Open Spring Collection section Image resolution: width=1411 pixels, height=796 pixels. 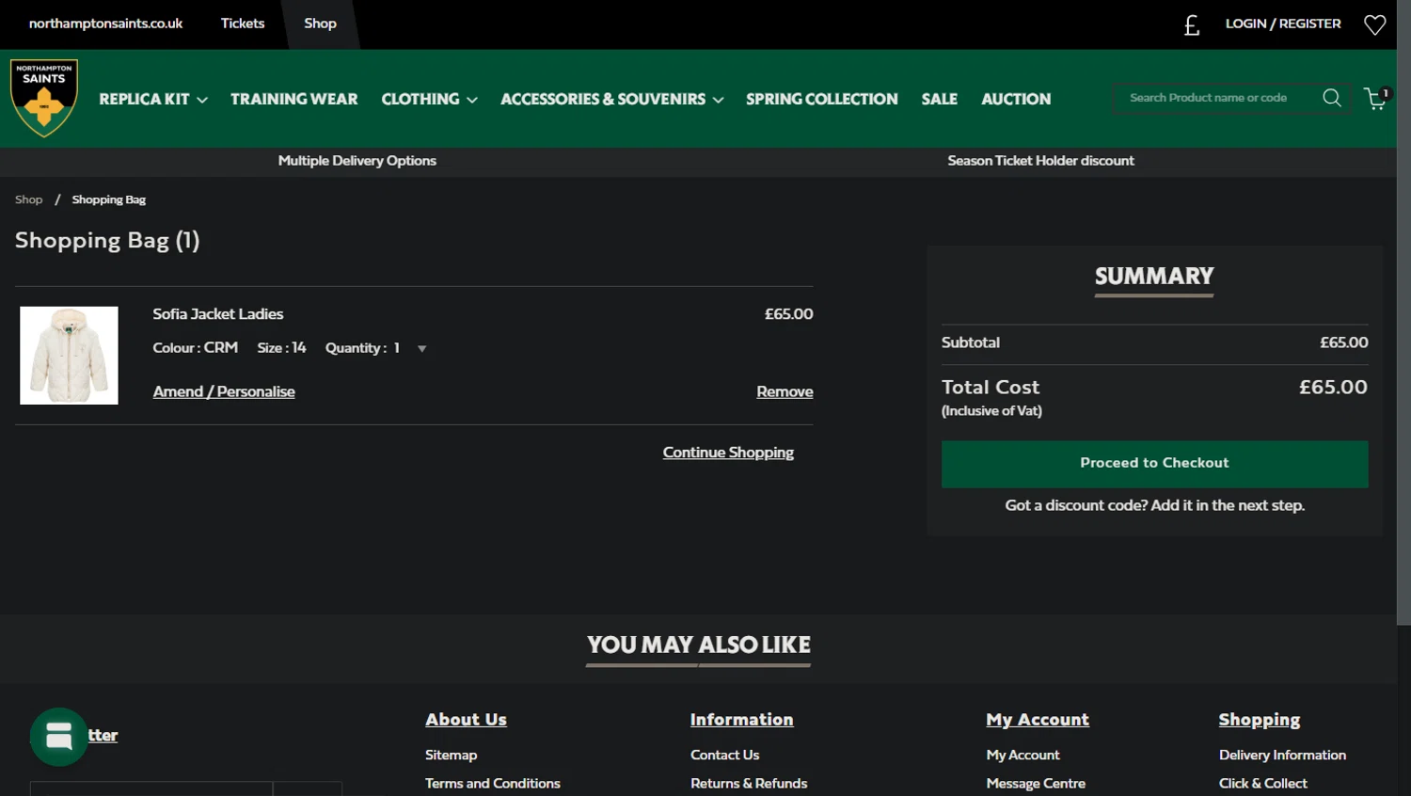coord(821,99)
